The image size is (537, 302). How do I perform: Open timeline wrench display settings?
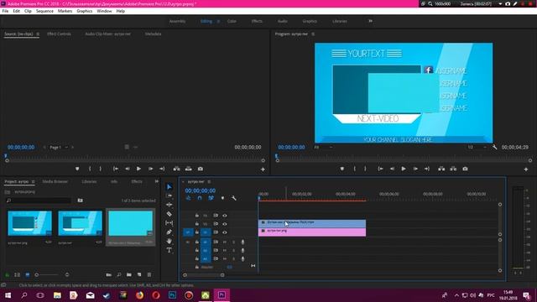[233, 198]
